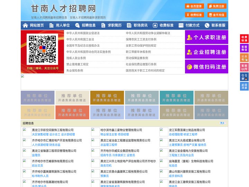
Task: Click 微信扫码注册 purple button
Action: click(206, 66)
